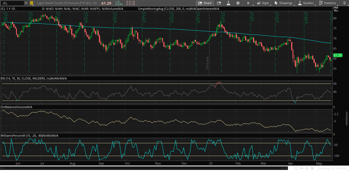This screenshot has width=349, height=171.
Task: Click the crosshair cursor icon
Action: (307, 168)
